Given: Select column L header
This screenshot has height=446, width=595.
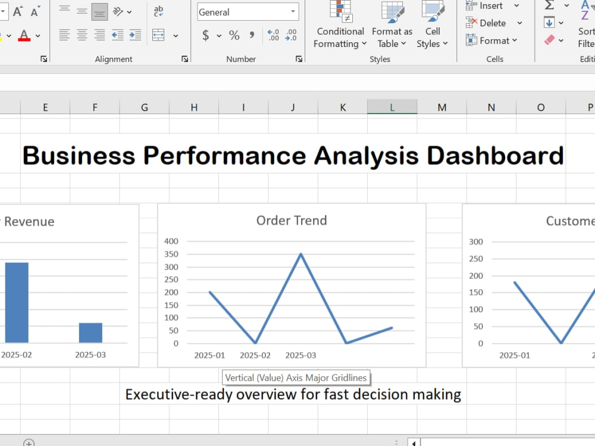Looking at the screenshot, I should 392,107.
